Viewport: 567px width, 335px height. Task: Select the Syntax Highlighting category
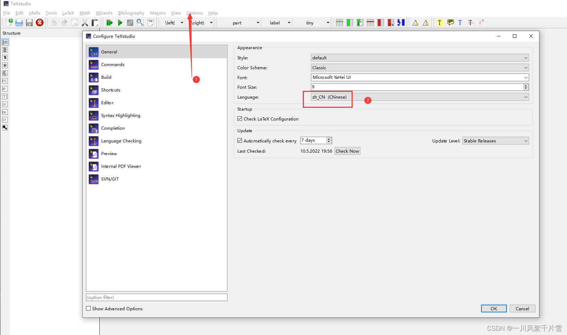pos(157,116)
